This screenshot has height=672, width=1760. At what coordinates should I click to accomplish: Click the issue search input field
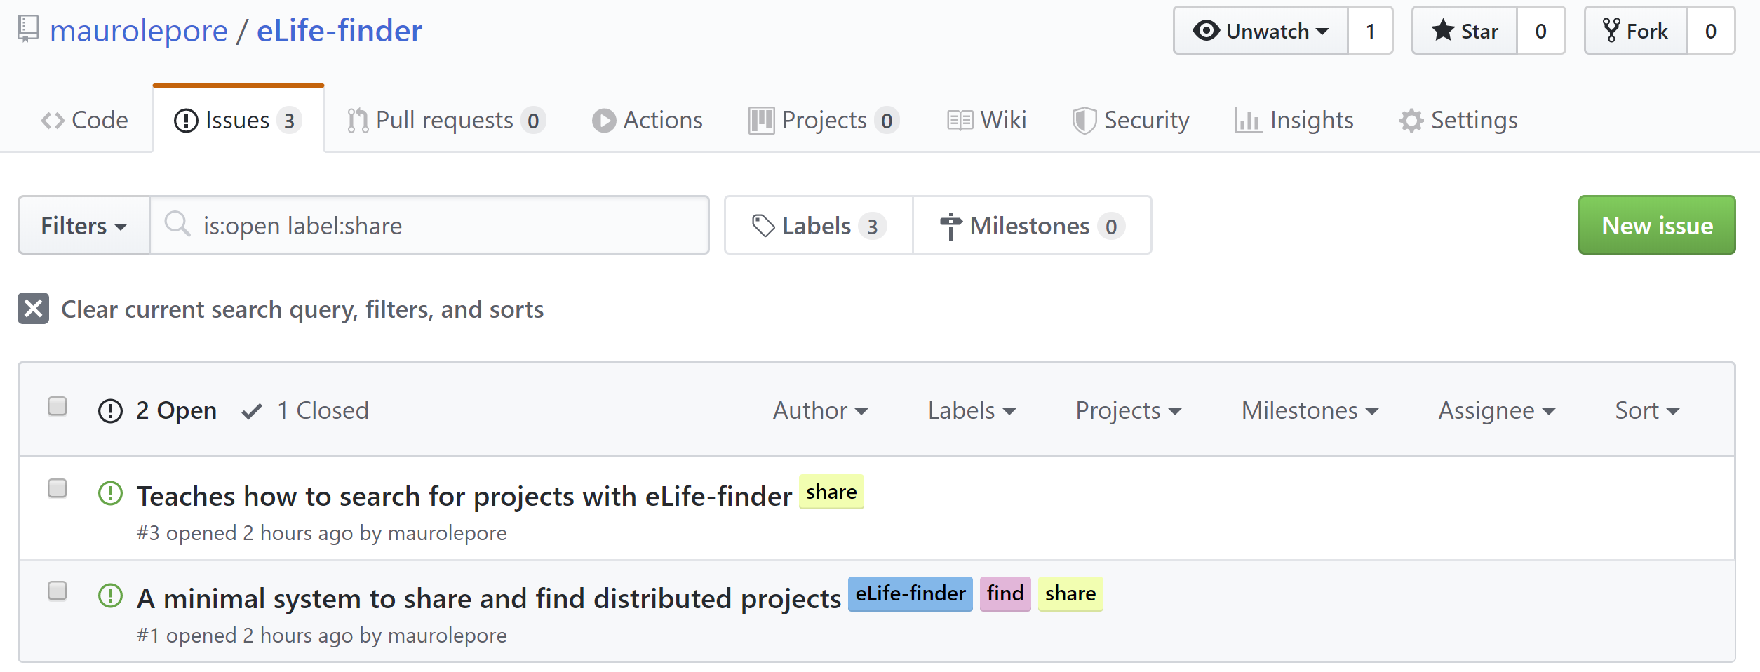coord(429,225)
